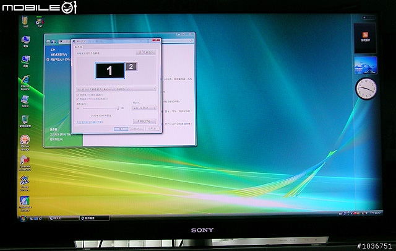Click the Identify Monitors button
396x251 pixels.
(x=146, y=53)
